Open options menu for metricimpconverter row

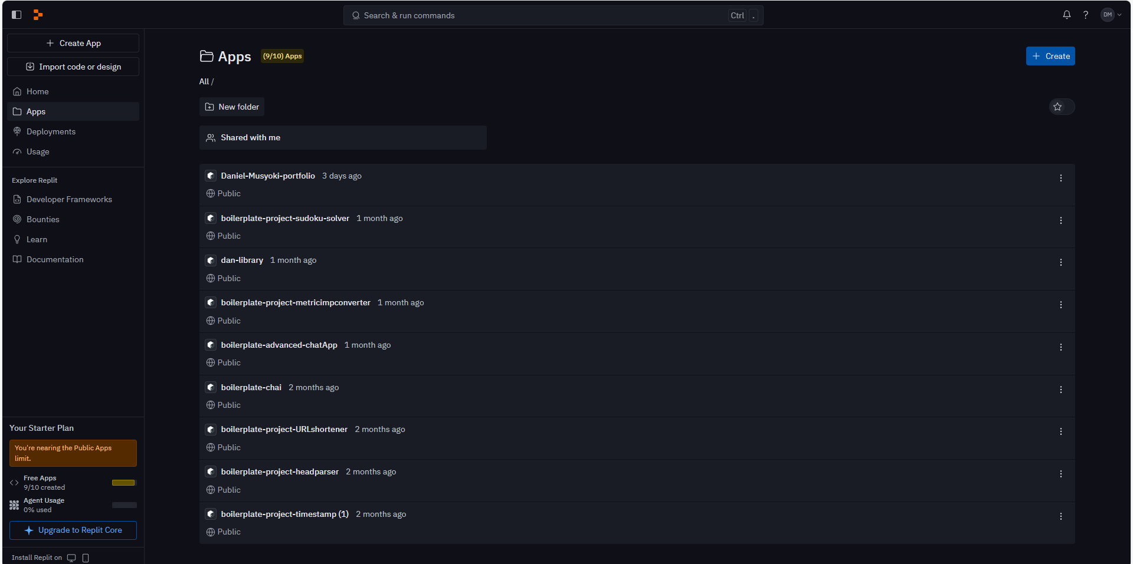click(1061, 305)
